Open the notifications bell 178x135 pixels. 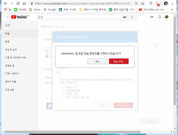pyautogui.click(x=160, y=17)
